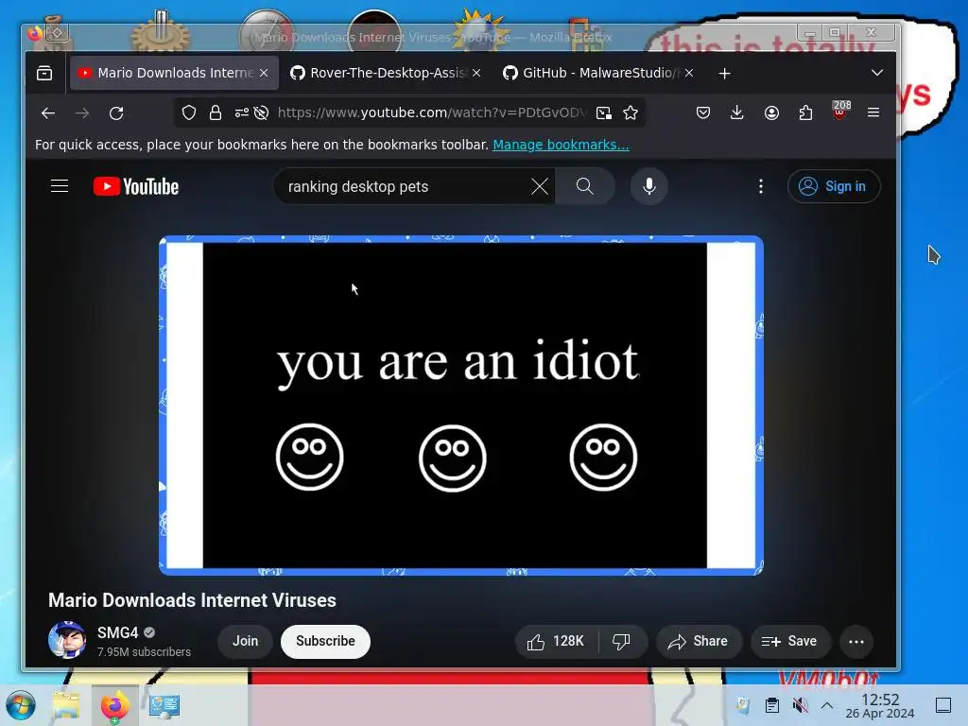The height and width of the screenshot is (726, 968).
Task: Click the ranking desktop pets search field
Action: point(405,186)
